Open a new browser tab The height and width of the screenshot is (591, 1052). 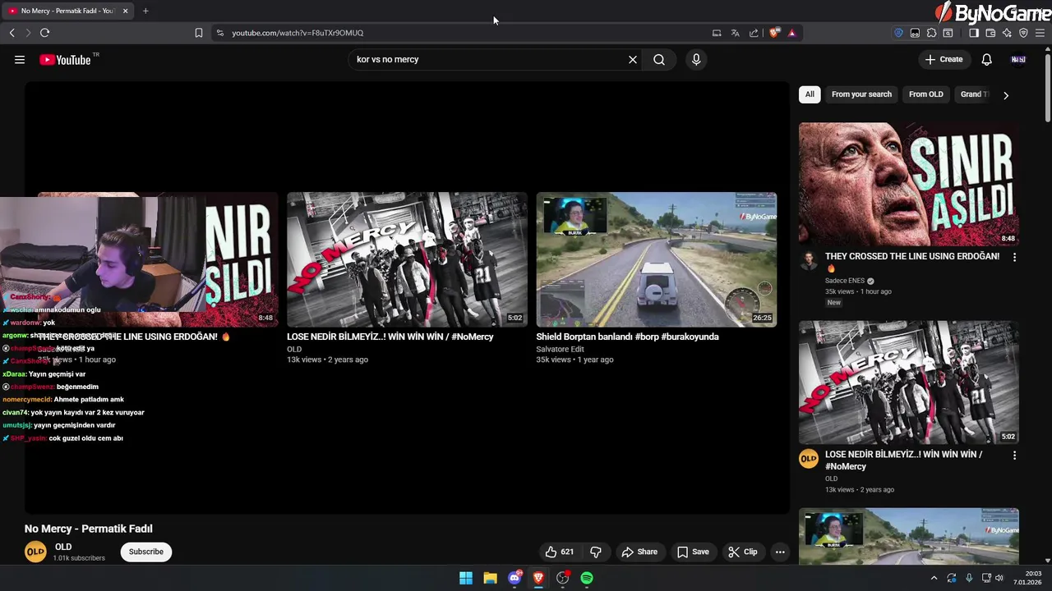(x=145, y=11)
